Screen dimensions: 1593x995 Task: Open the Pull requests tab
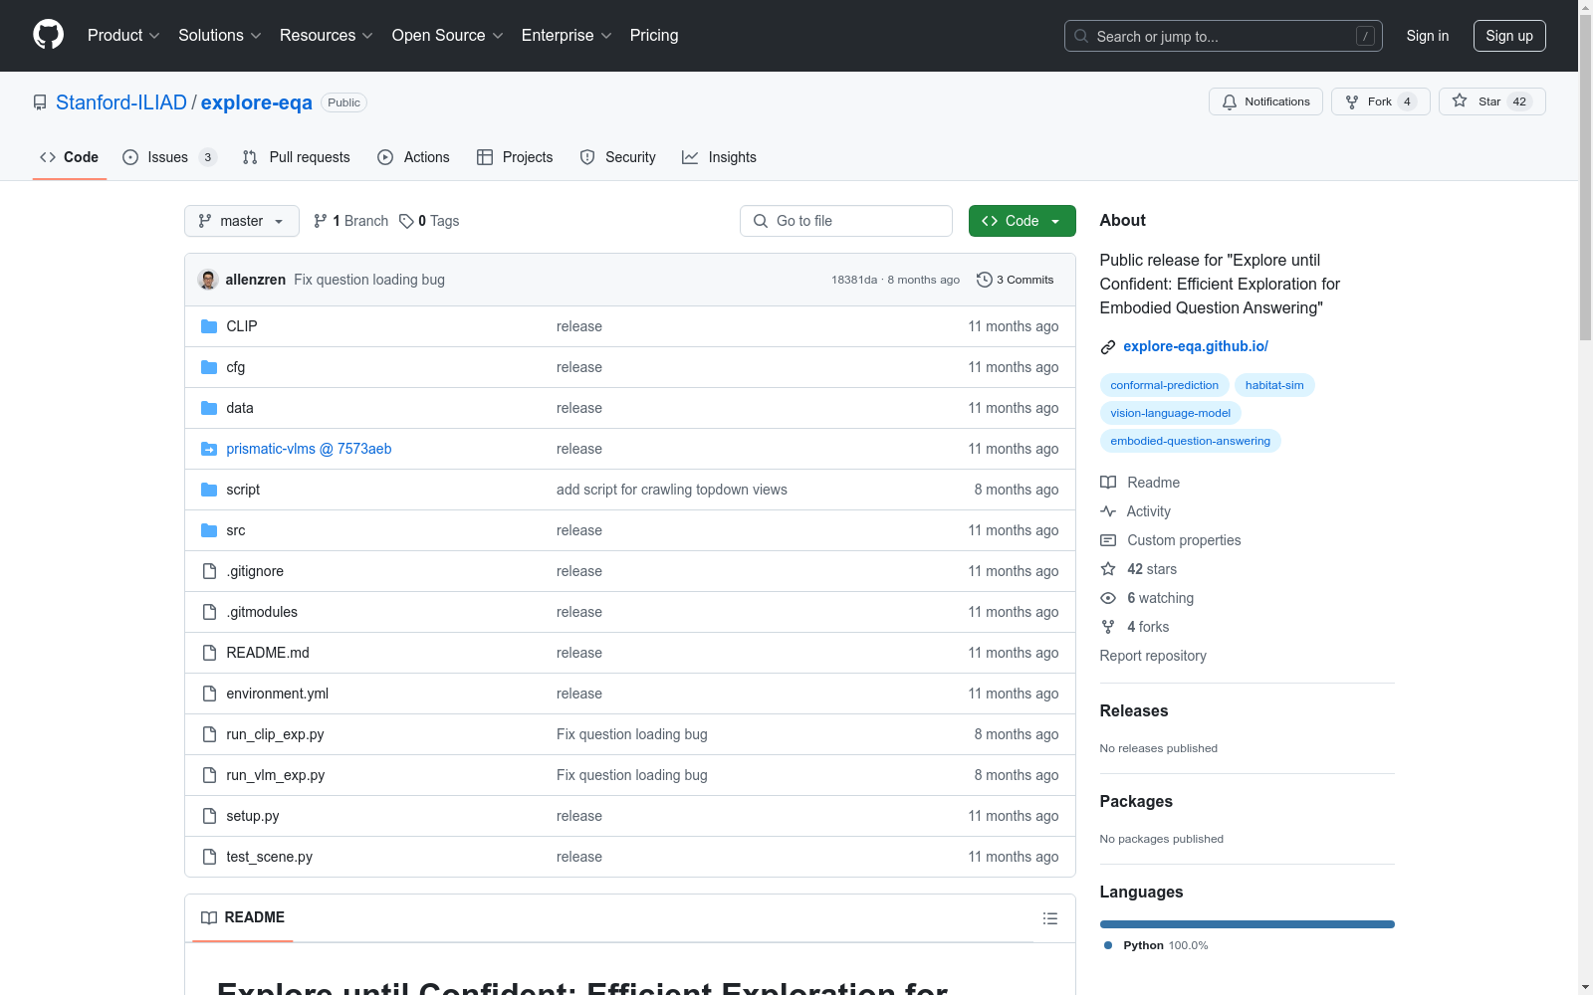[297, 157]
